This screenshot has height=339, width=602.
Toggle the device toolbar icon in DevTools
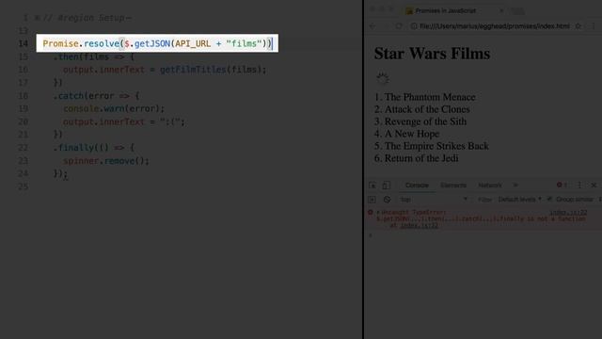[387, 186]
